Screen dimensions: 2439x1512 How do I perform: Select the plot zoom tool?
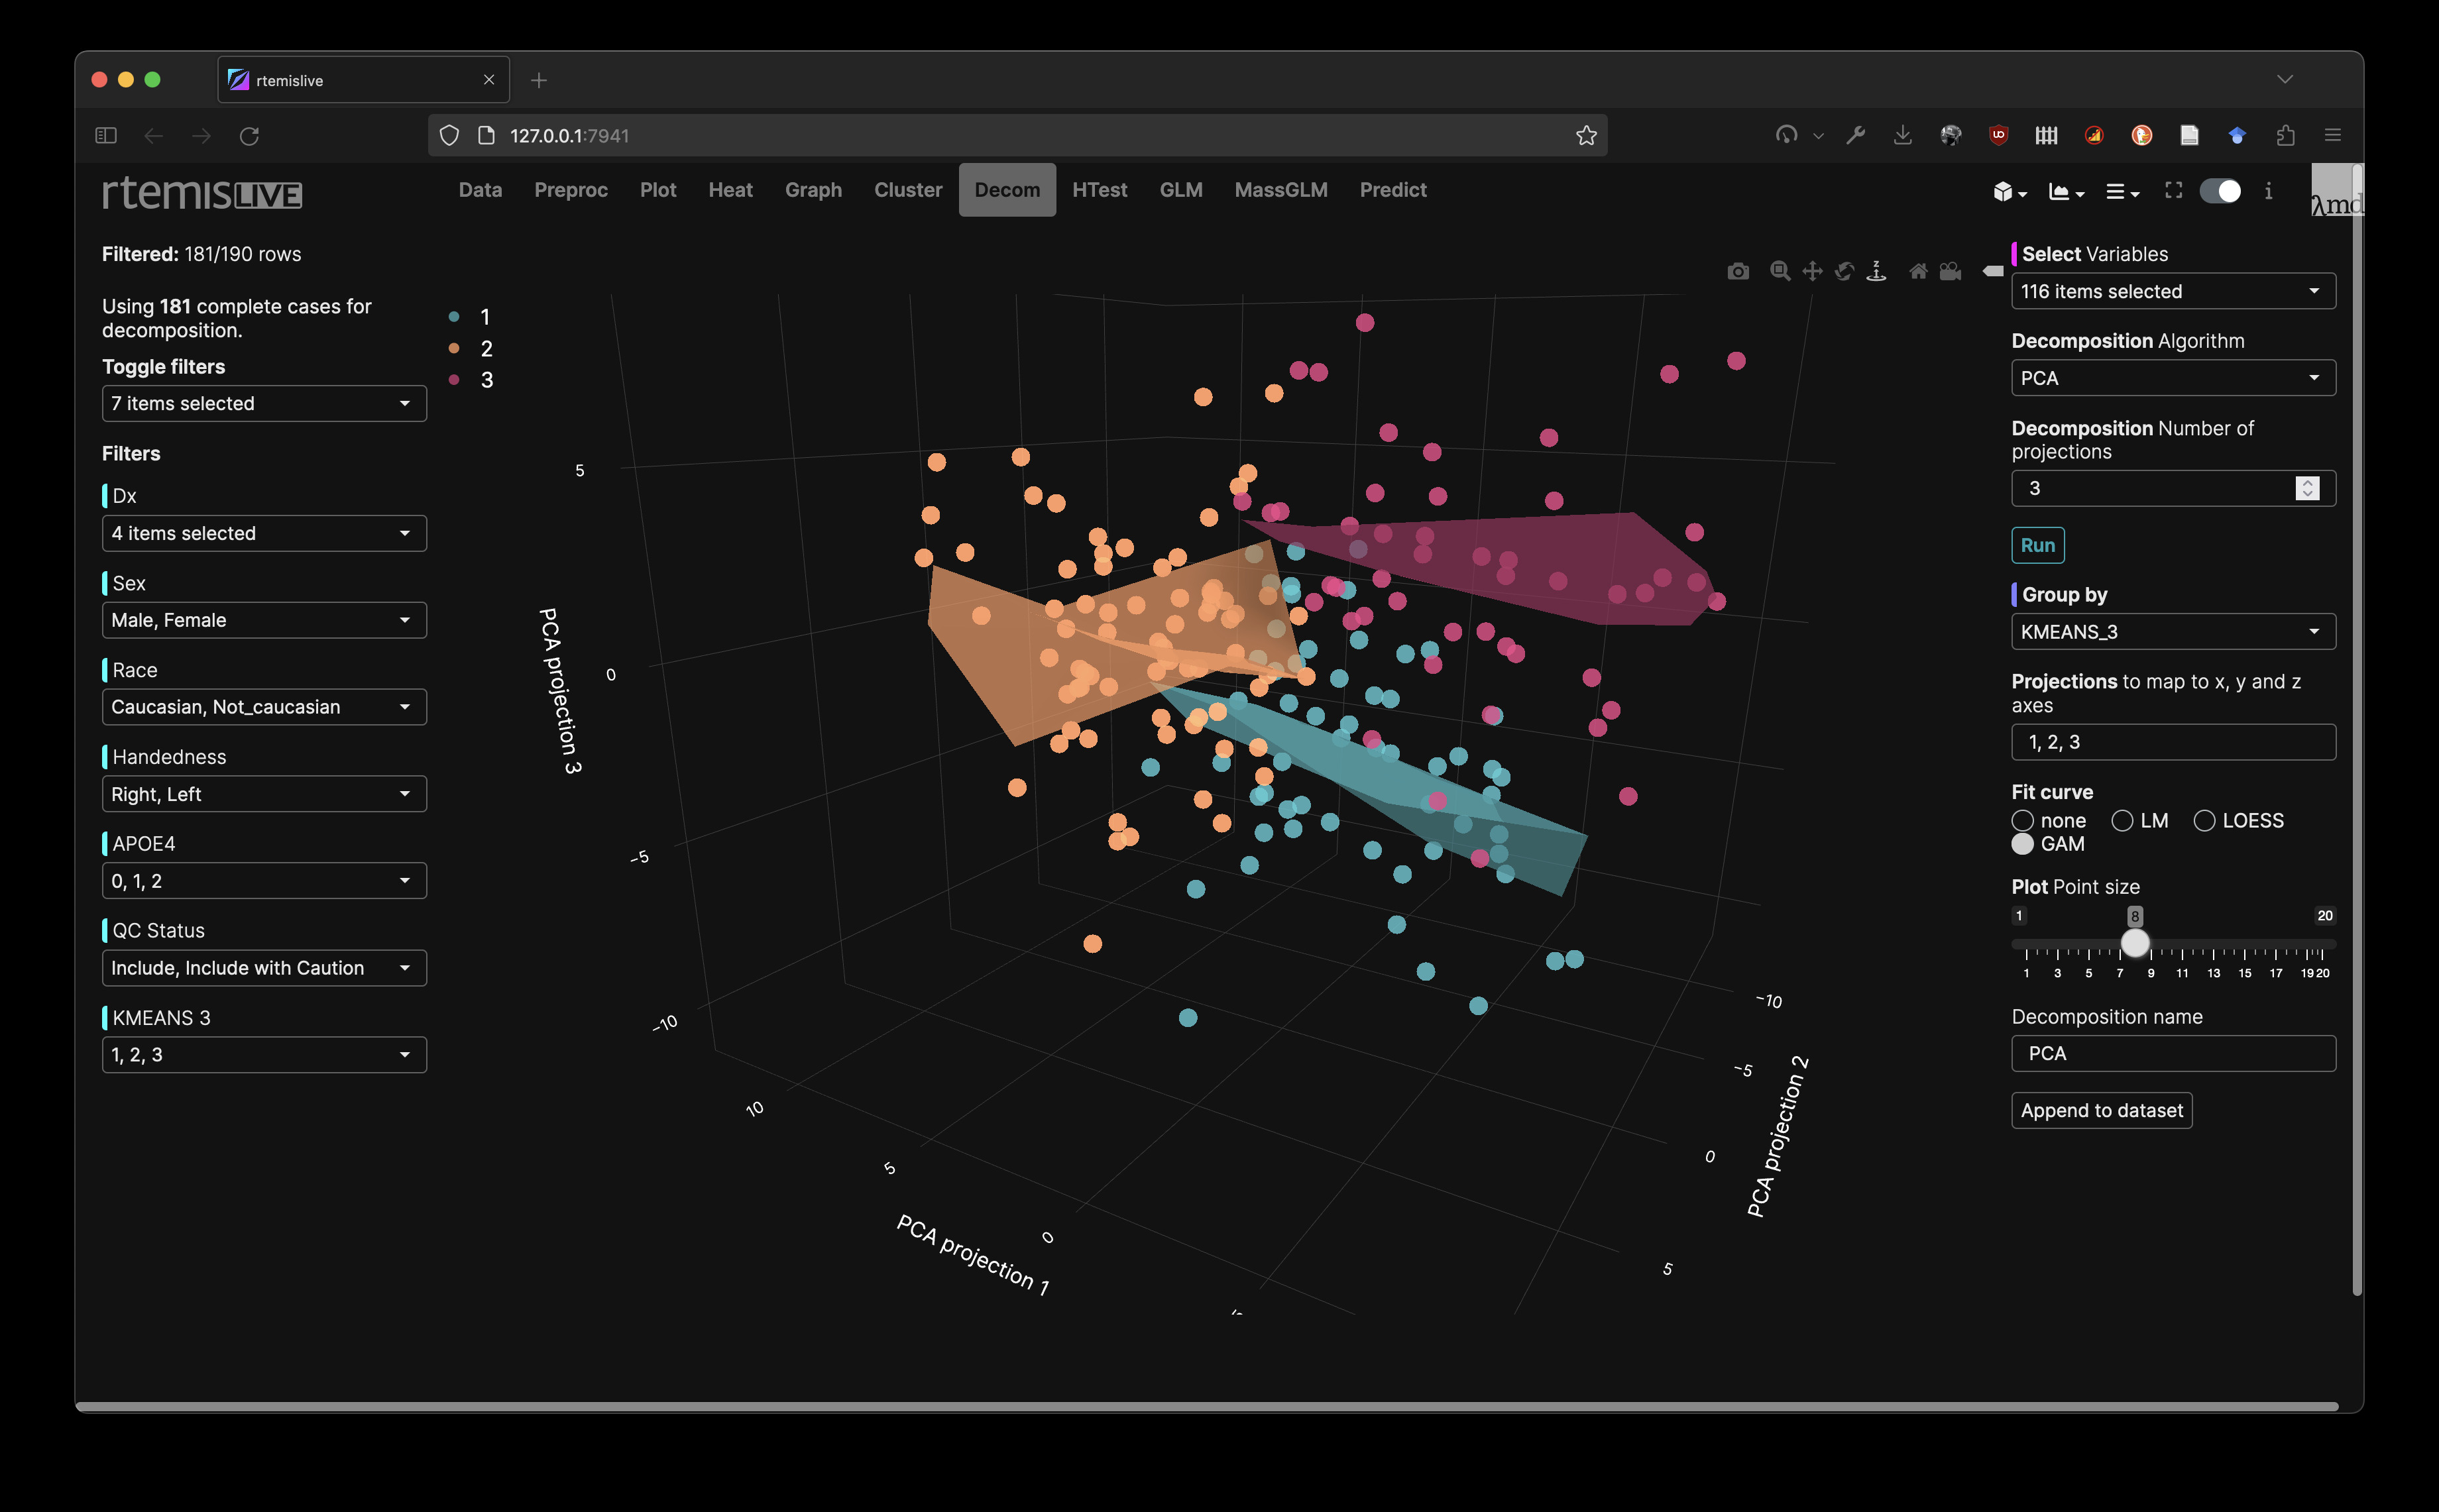[1780, 271]
